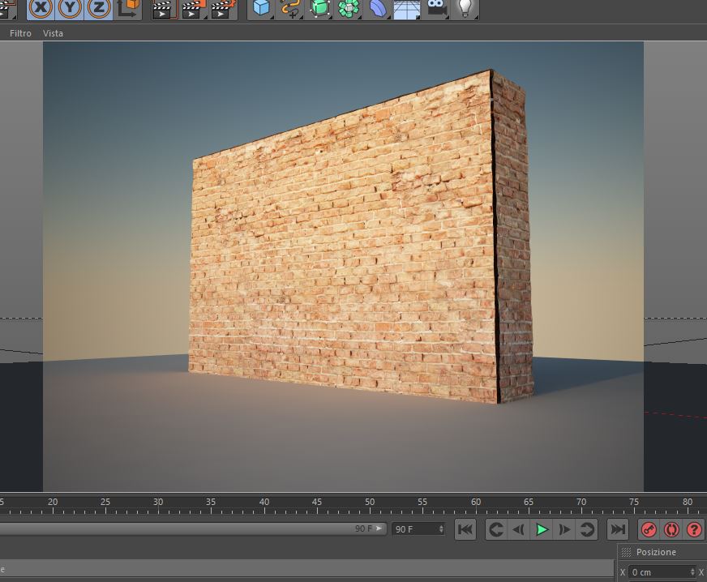This screenshot has width=707, height=582.
Task: Click Render to Picture Viewer icon
Action: point(194,9)
